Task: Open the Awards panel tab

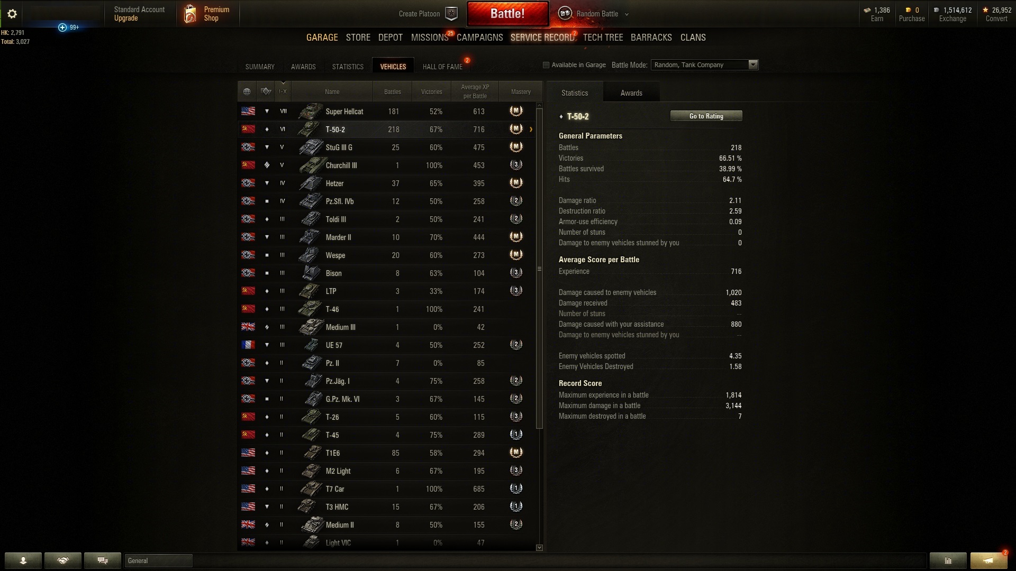Action: [631, 93]
